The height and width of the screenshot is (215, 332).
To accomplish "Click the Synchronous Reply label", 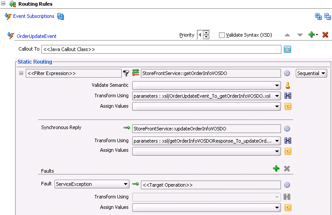I will pos(61,127).
